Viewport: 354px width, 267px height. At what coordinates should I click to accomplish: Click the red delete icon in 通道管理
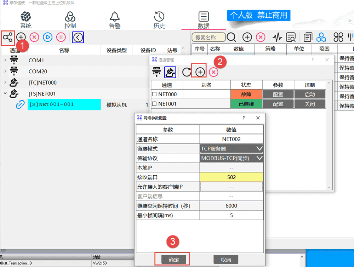pyautogui.click(x=213, y=72)
